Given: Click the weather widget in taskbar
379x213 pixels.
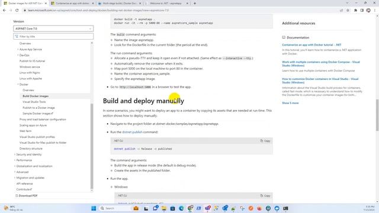Looking at the screenshot, I should [13, 208].
